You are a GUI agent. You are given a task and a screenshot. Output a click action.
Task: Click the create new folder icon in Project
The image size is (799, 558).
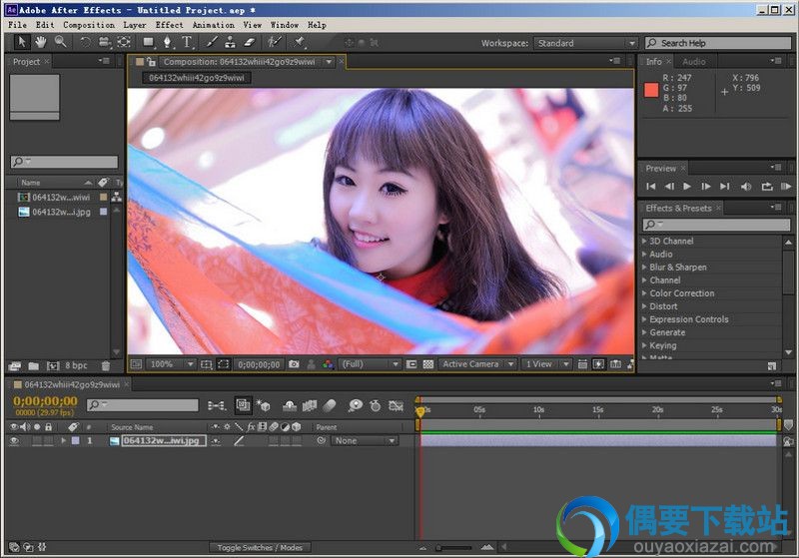[34, 365]
